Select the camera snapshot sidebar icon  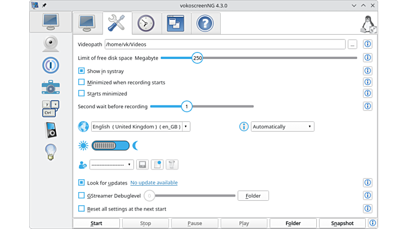coord(50,87)
